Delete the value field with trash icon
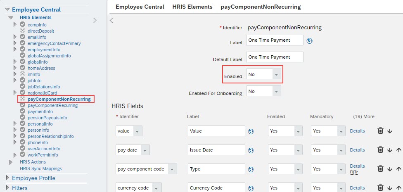The height and width of the screenshot is (192, 403). (x=380, y=131)
